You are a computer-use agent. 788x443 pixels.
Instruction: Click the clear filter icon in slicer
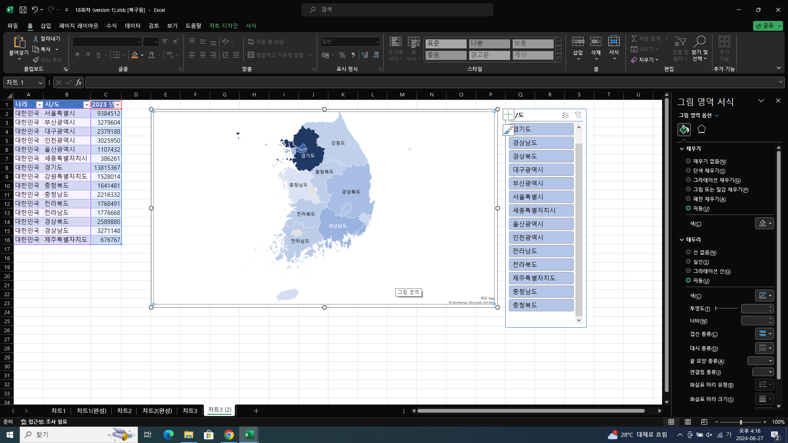coord(578,115)
